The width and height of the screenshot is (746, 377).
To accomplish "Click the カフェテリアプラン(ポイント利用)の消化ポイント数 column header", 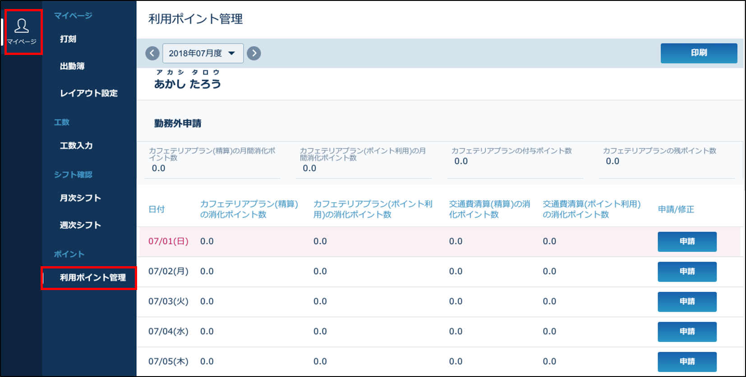I will click(373, 209).
